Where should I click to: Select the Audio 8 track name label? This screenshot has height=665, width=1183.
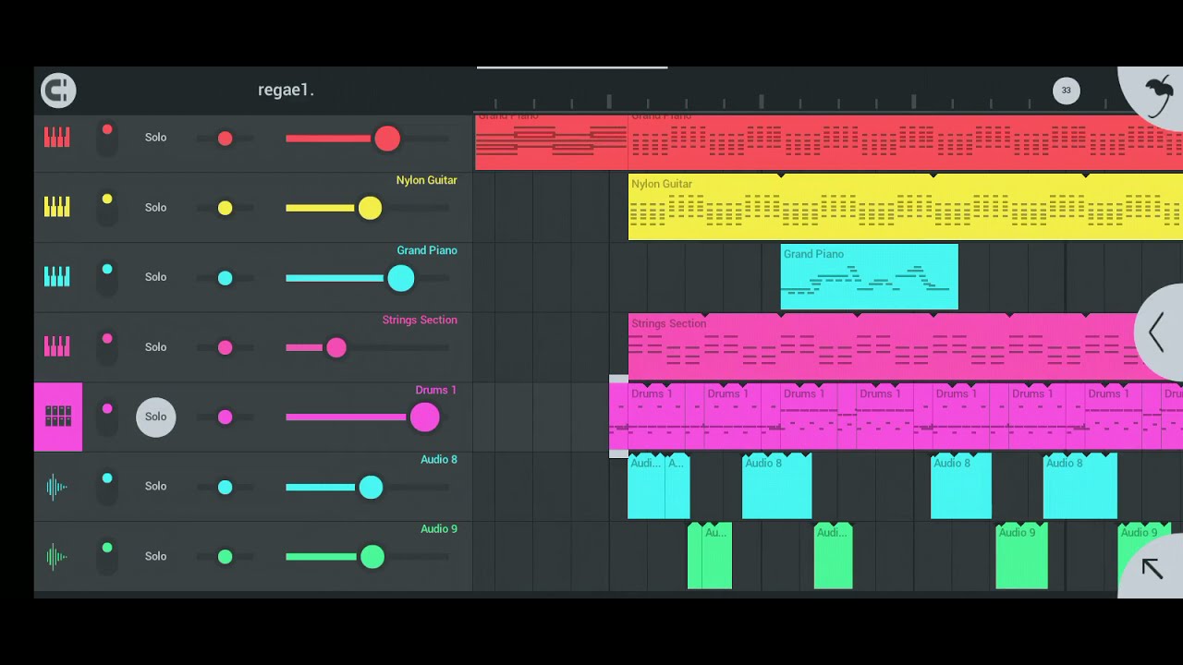click(x=438, y=459)
